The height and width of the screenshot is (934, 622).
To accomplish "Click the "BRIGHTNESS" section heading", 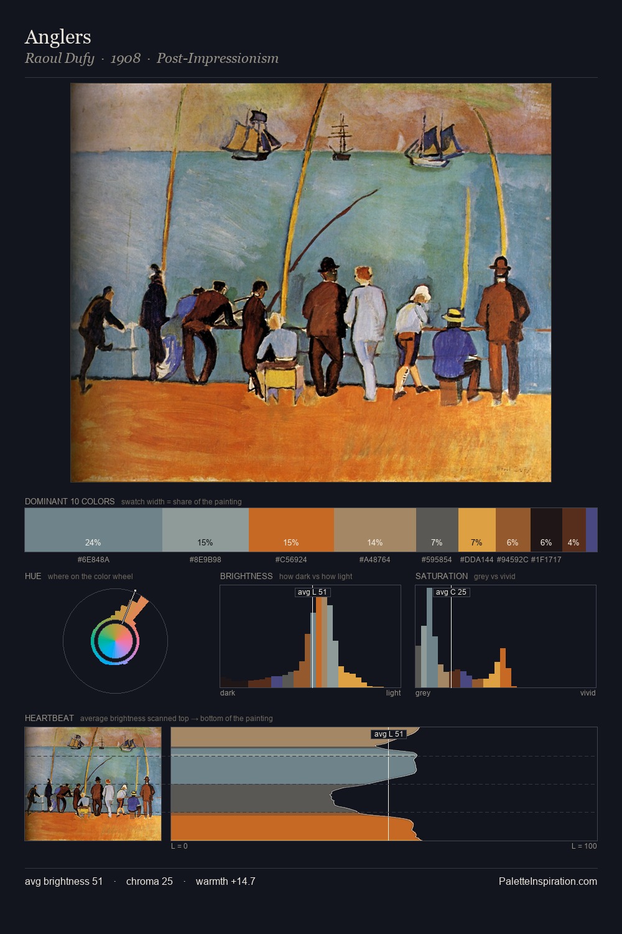I will [x=246, y=576].
